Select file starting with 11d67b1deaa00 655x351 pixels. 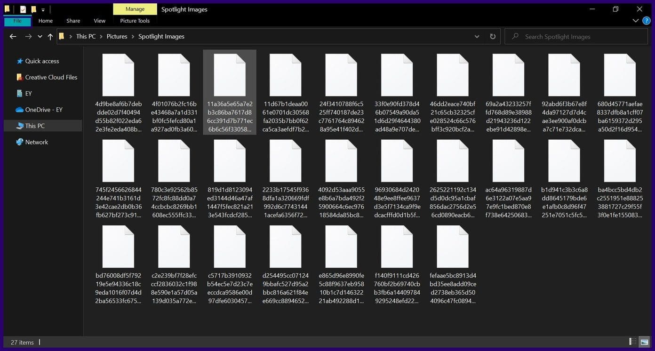click(286, 93)
